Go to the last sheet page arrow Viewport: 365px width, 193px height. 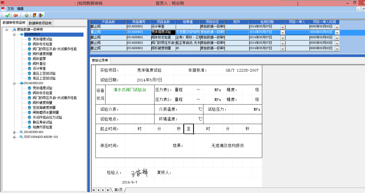108,190
